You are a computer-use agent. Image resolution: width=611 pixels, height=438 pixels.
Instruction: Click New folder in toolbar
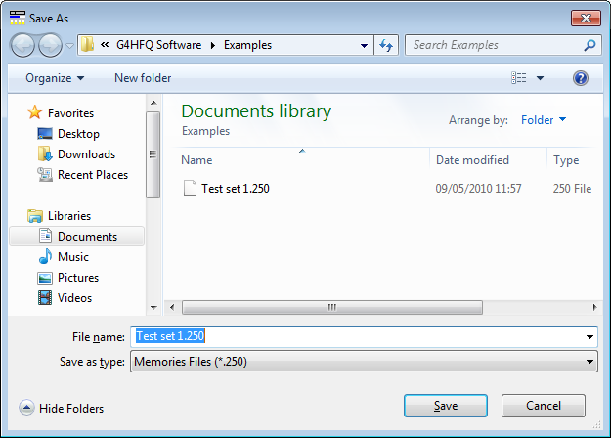click(x=143, y=78)
